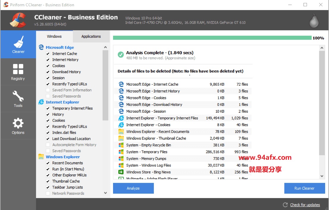Toggle Other Explorer MRUs checkbox

click(x=48, y=175)
